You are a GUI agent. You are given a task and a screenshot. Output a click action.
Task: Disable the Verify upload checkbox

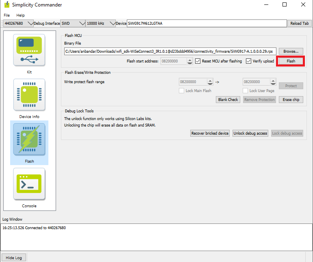coord(249,61)
